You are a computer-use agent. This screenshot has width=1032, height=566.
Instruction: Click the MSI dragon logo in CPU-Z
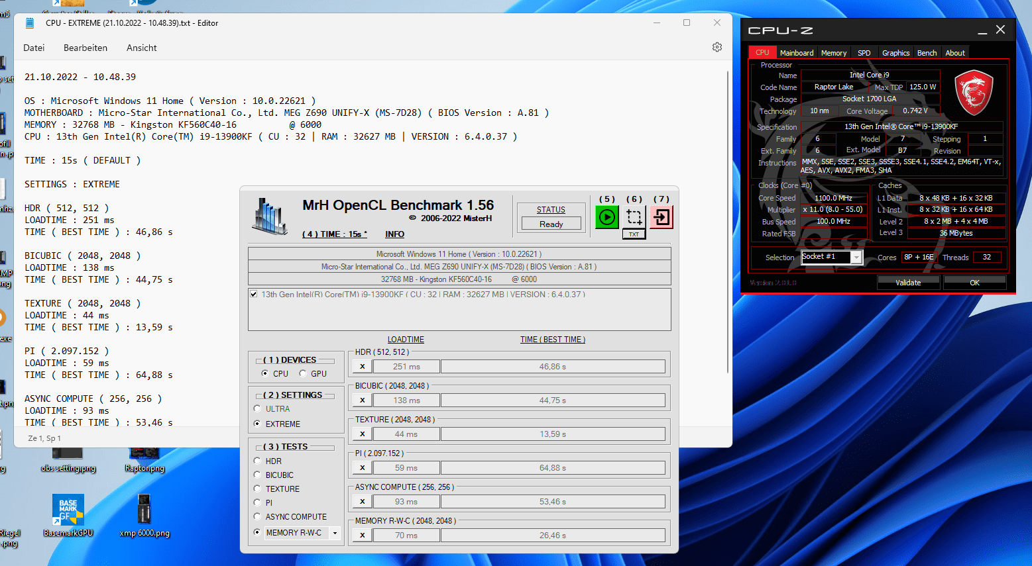[x=974, y=93]
